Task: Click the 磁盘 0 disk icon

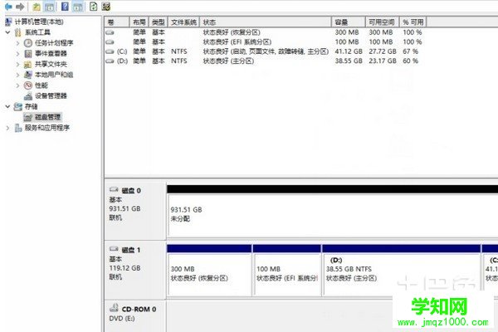Action: [x=114, y=190]
